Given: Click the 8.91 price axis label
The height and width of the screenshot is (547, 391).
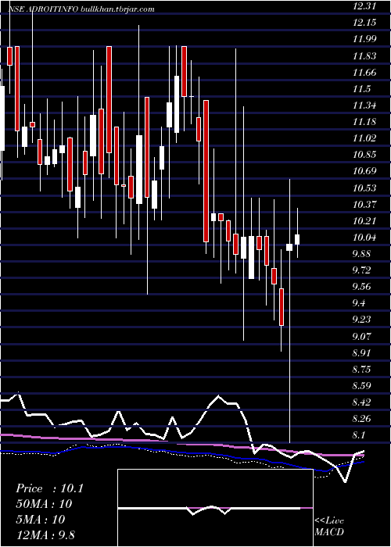Looking at the screenshot, I should point(361,353).
